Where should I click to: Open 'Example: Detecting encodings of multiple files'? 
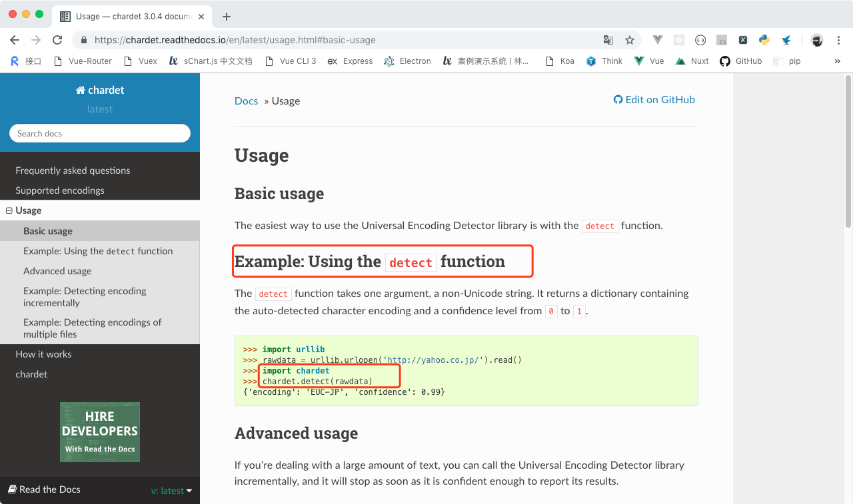click(x=100, y=328)
